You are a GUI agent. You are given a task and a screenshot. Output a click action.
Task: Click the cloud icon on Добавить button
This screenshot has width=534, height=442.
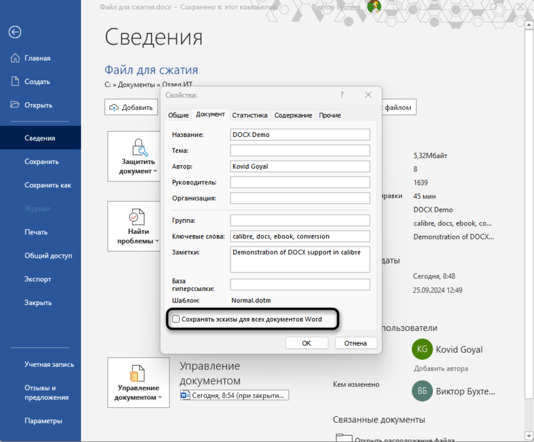click(x=114, y=108)
